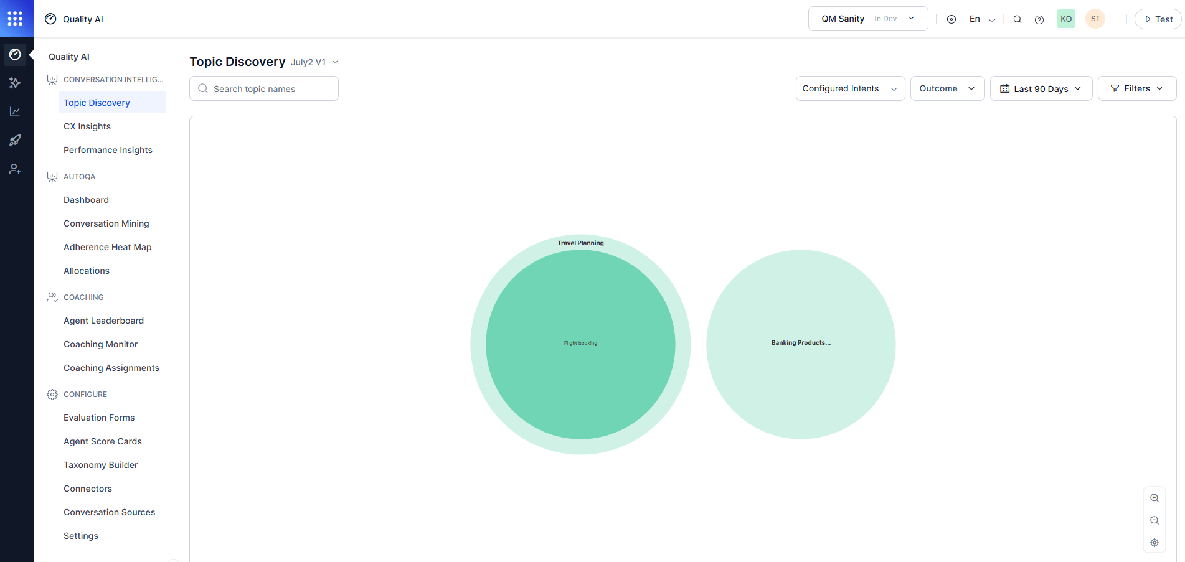Open the Configured Intents dropdown

click(x=850, y=88)
